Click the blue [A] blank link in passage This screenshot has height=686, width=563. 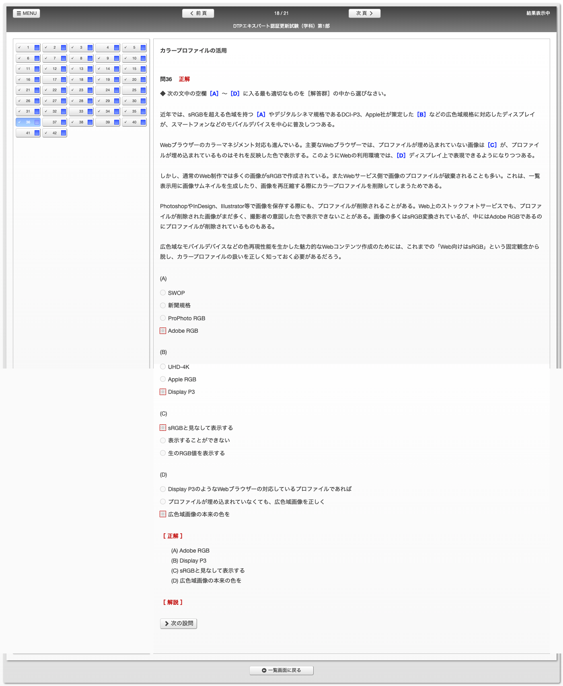[x=261, y=115]
